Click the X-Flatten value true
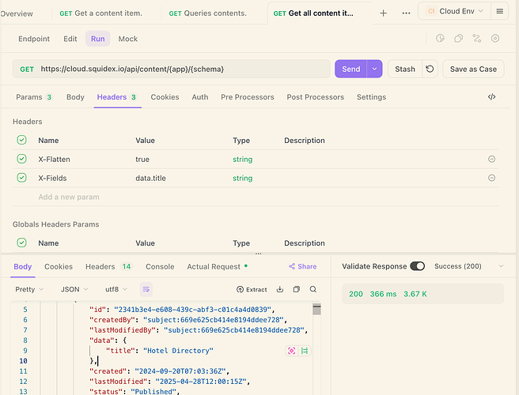 click(142, 160)
